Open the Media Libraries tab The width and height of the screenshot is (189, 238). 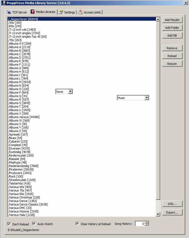pos(43,12)
